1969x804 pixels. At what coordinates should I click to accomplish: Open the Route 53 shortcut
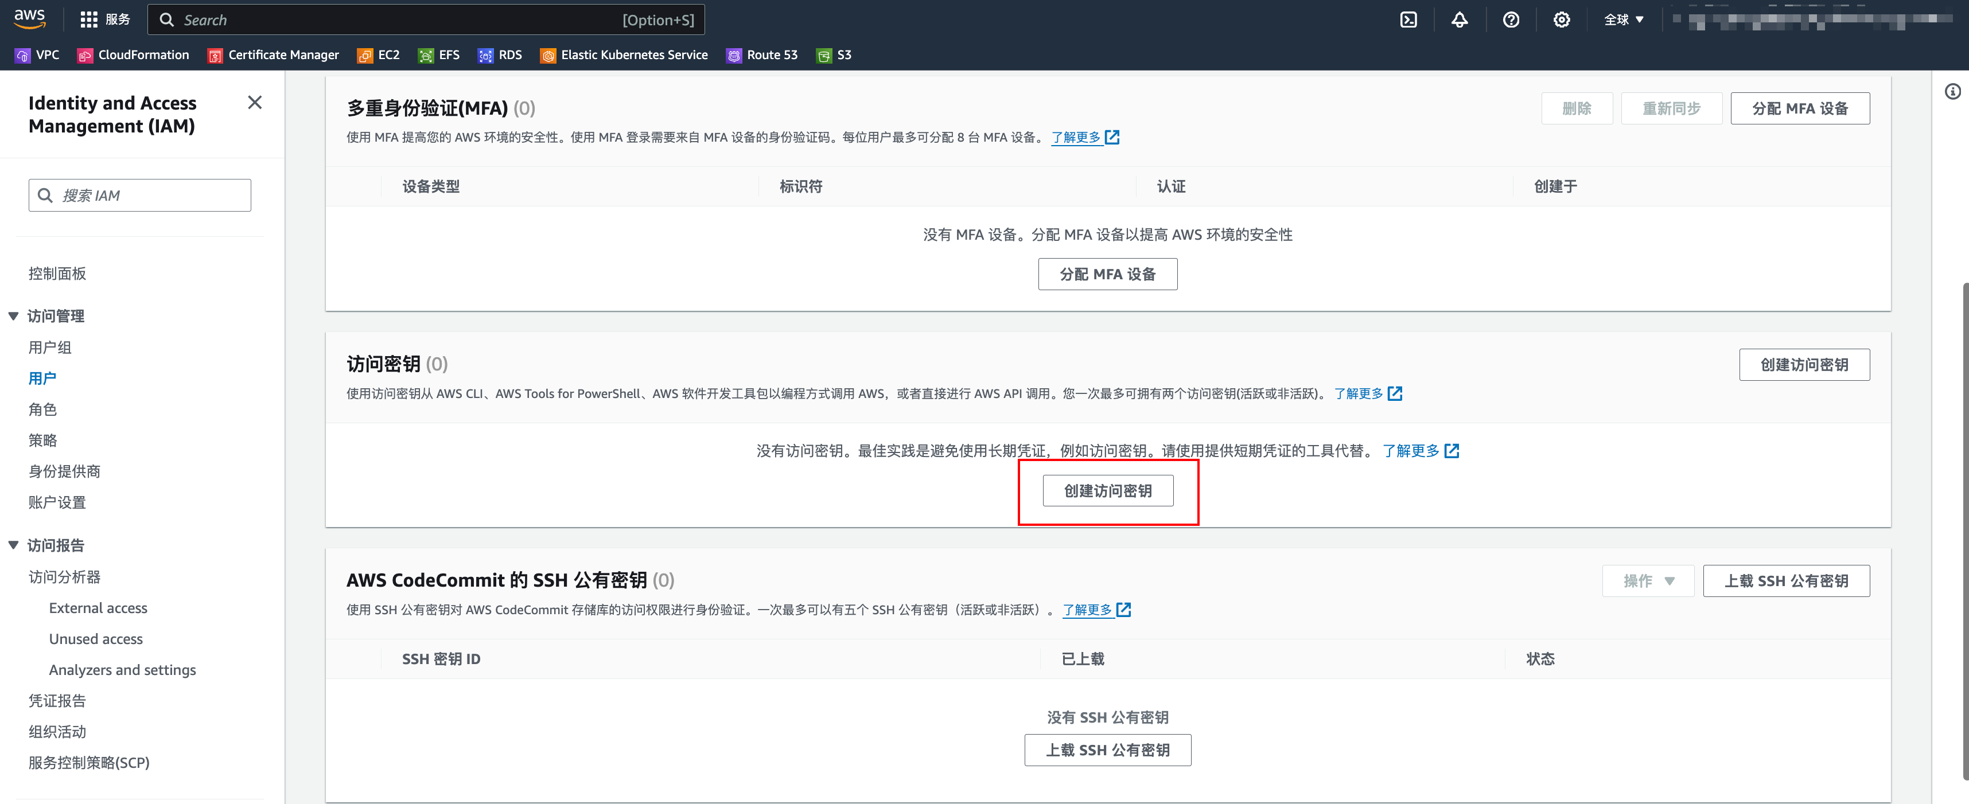[761, 55]
